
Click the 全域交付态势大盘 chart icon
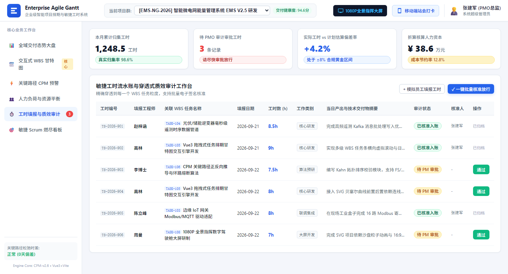(11, 46)
